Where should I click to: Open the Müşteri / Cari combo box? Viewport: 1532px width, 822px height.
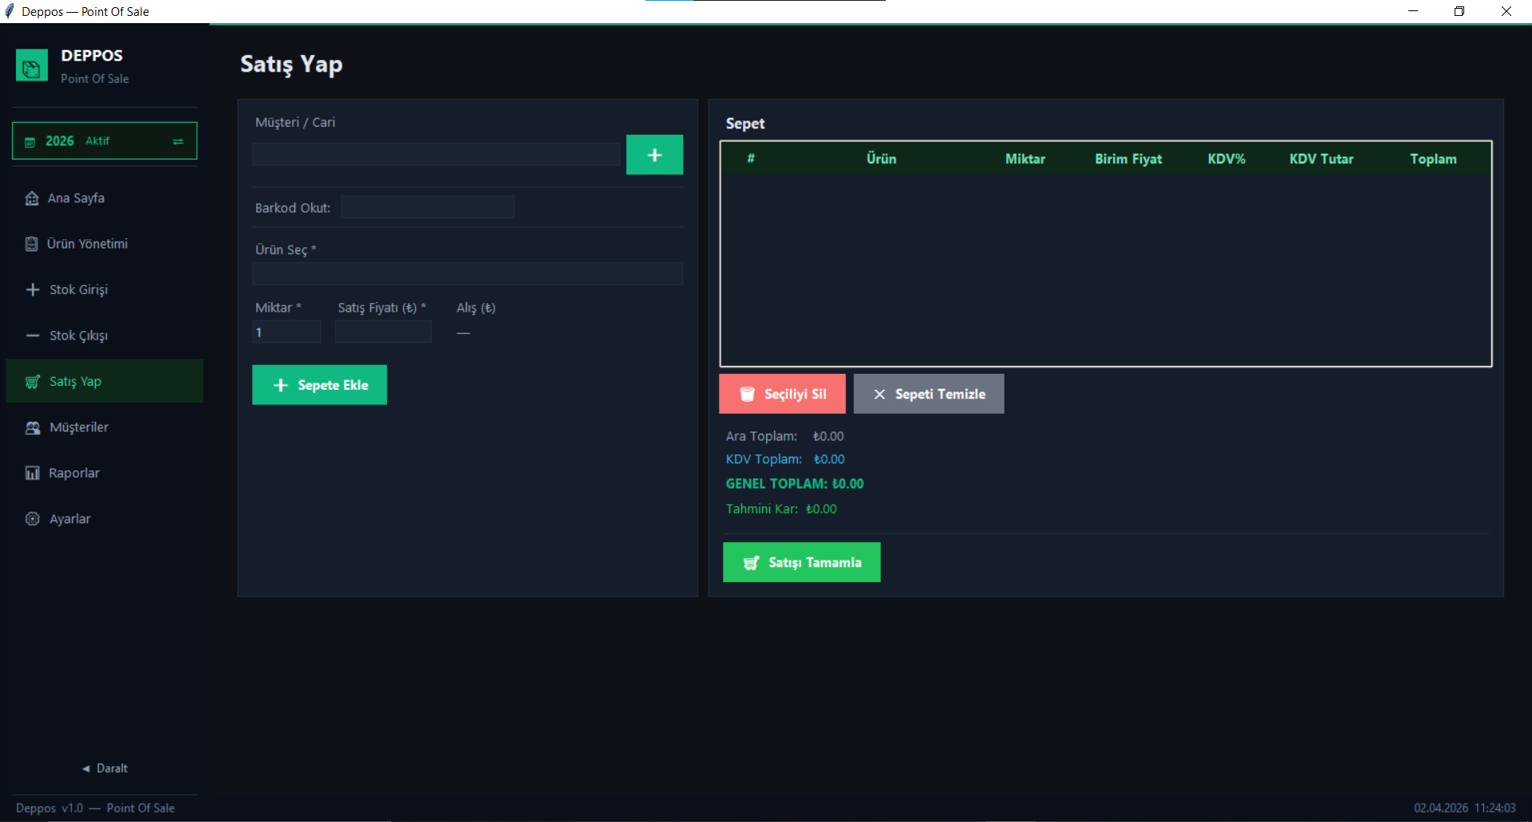(436, 155)
